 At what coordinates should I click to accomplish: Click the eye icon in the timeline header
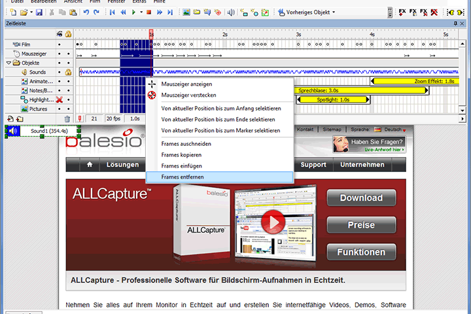(60, 34)
